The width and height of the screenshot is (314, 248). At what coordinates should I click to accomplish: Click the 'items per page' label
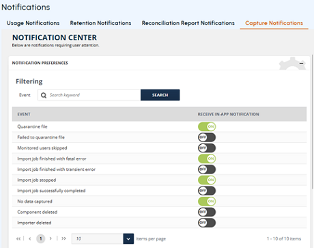[x=151, y=239]
